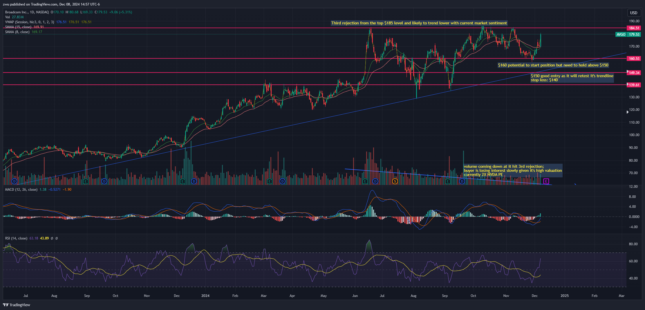Open the earnings marker in early December 2023
This screenshot has height=310, width=645.
[183, 181]
